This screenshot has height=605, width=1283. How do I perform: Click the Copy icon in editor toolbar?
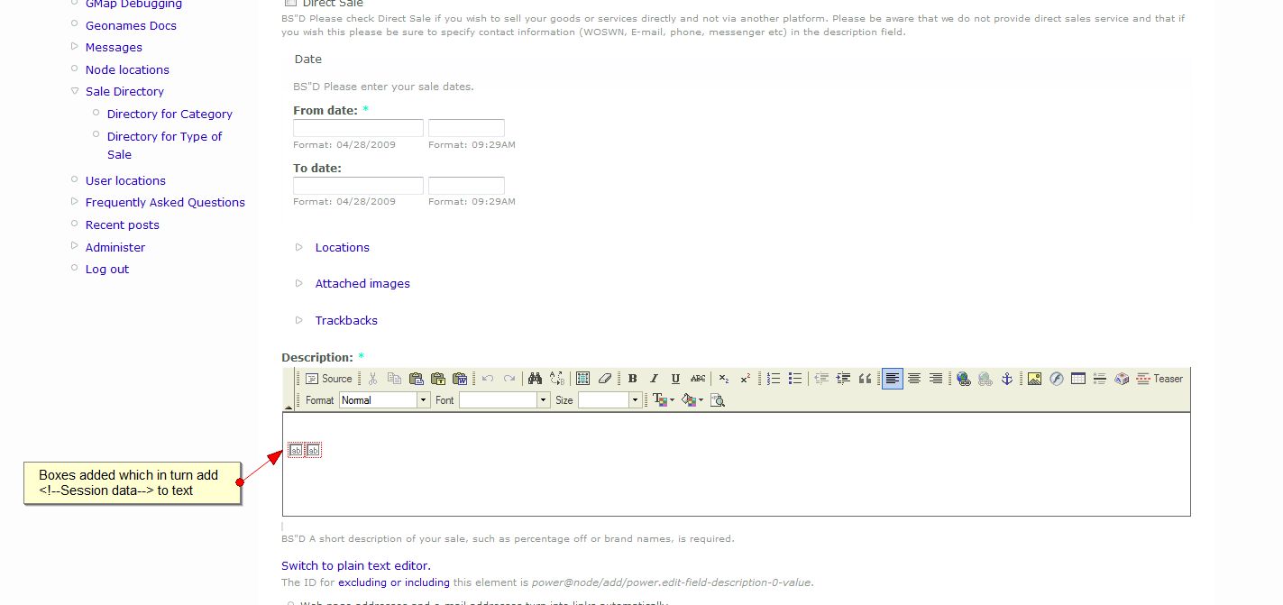click(394, 379)
